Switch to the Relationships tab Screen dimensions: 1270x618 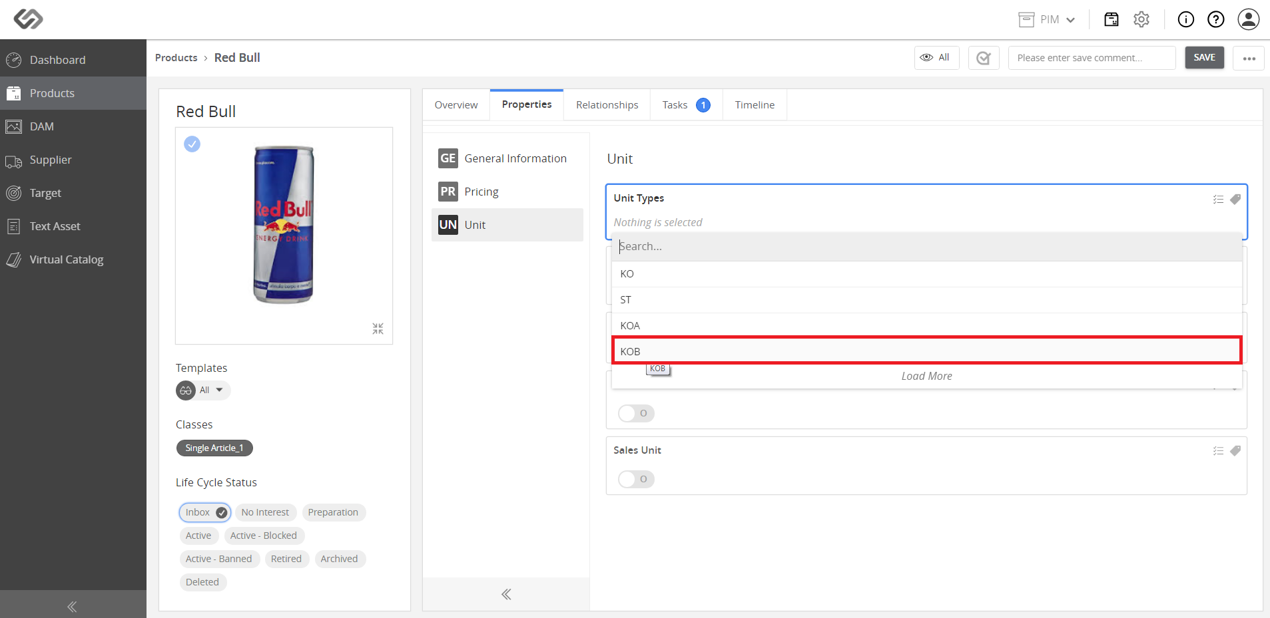[607, 105]
